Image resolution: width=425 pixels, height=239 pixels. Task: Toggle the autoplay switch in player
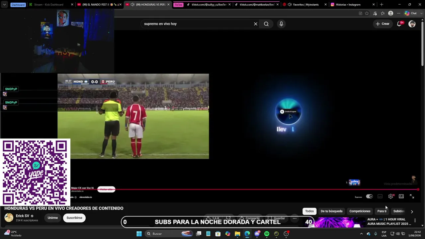[x=370, y=197]
